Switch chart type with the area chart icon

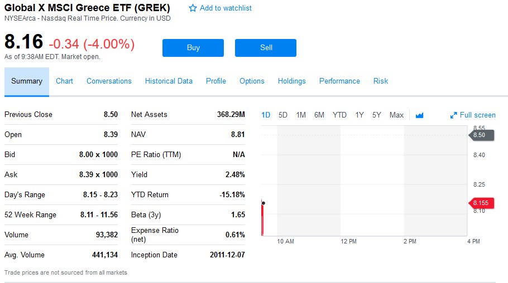419,115
